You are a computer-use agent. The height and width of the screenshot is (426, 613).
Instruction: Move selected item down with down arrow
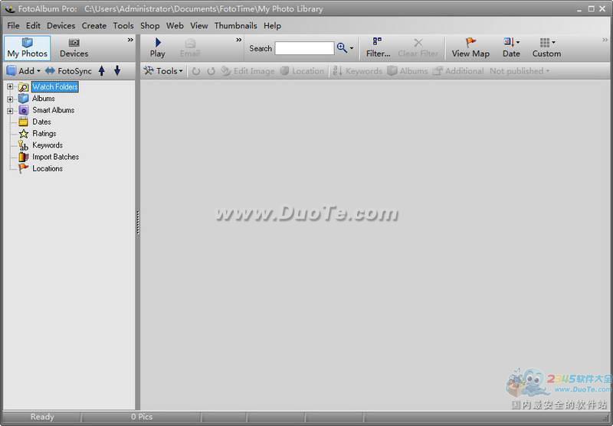tap(117, 70)
